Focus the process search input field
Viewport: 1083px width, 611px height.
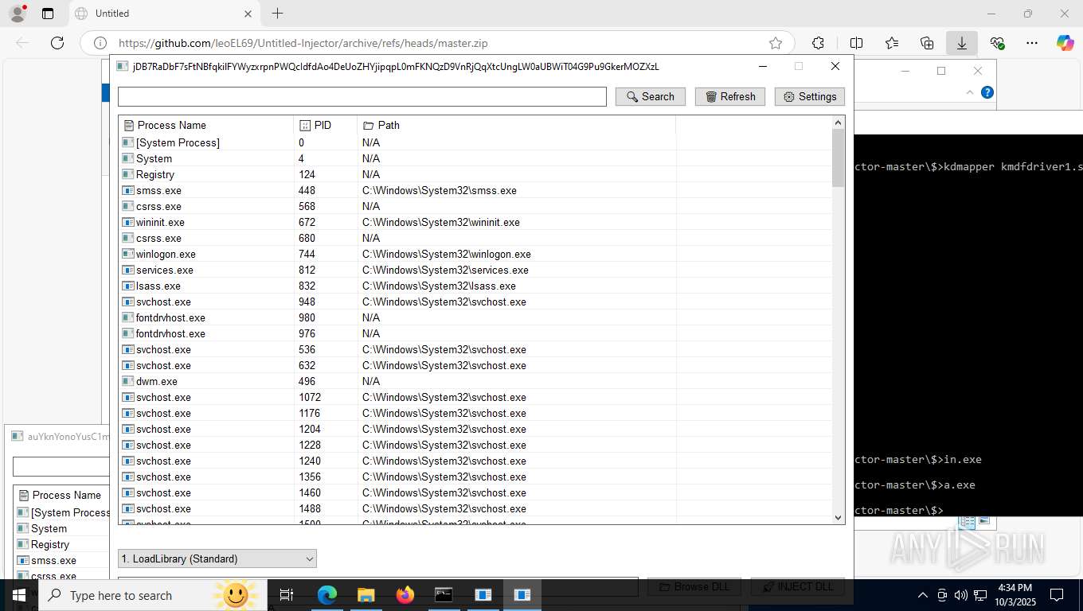tap(362, 96)
